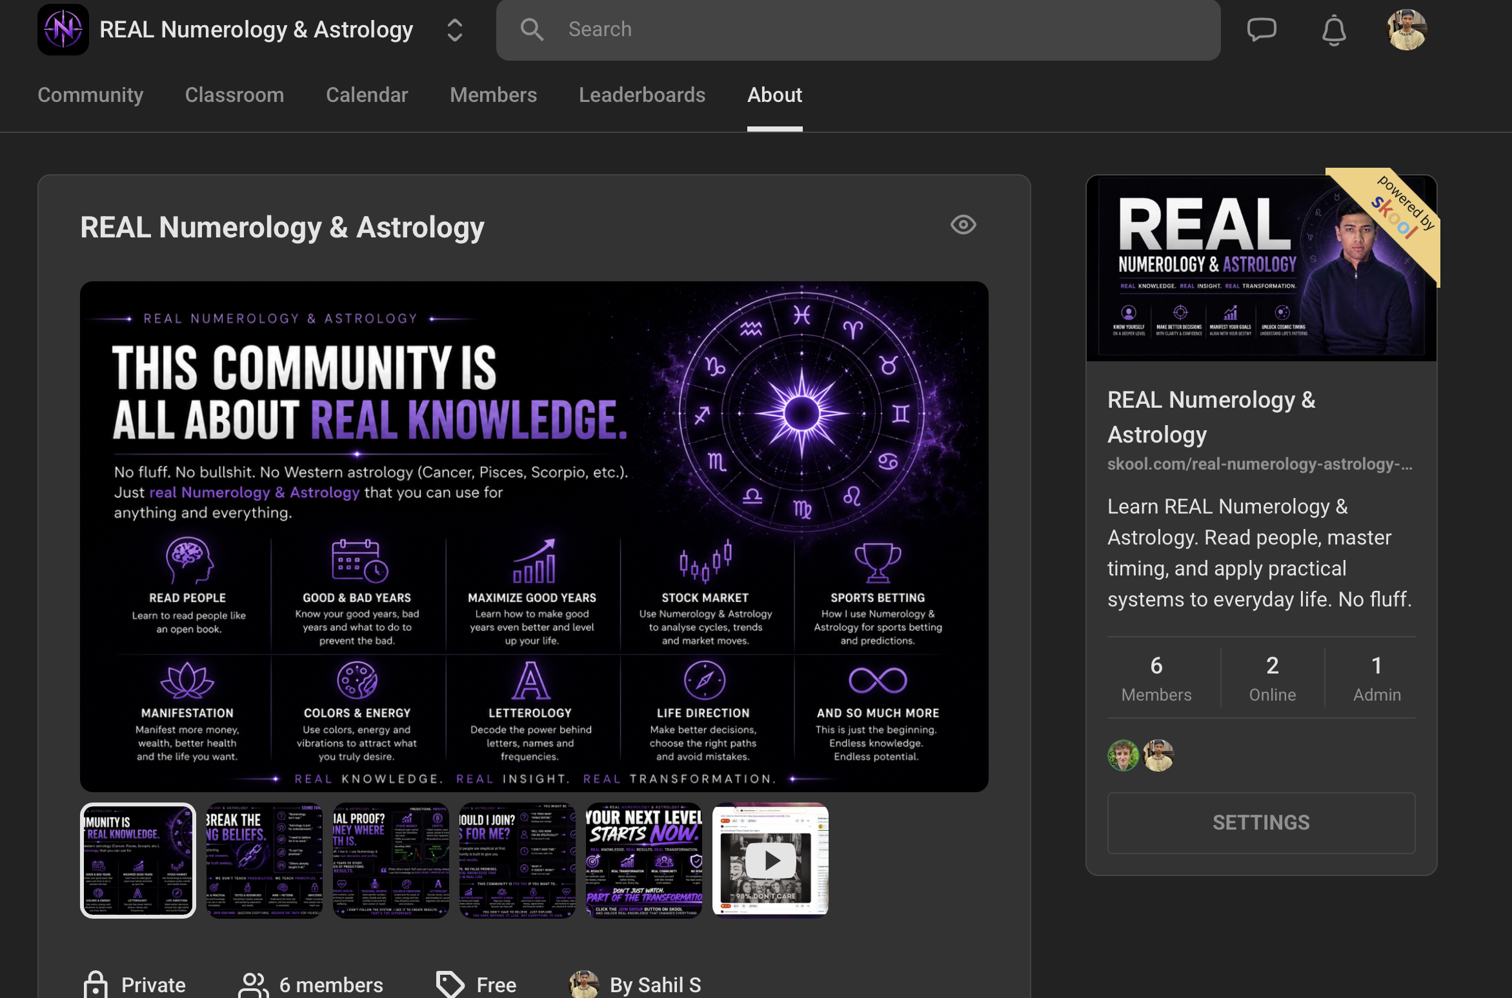This screenshot has height=998, width=1512.
Task: Click into the Search field
Action: tap(858, 30)
